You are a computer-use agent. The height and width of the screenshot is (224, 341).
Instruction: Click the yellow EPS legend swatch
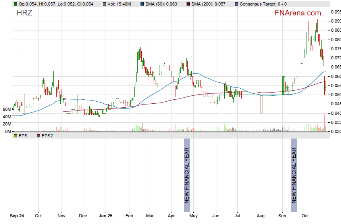coord(15,135)
